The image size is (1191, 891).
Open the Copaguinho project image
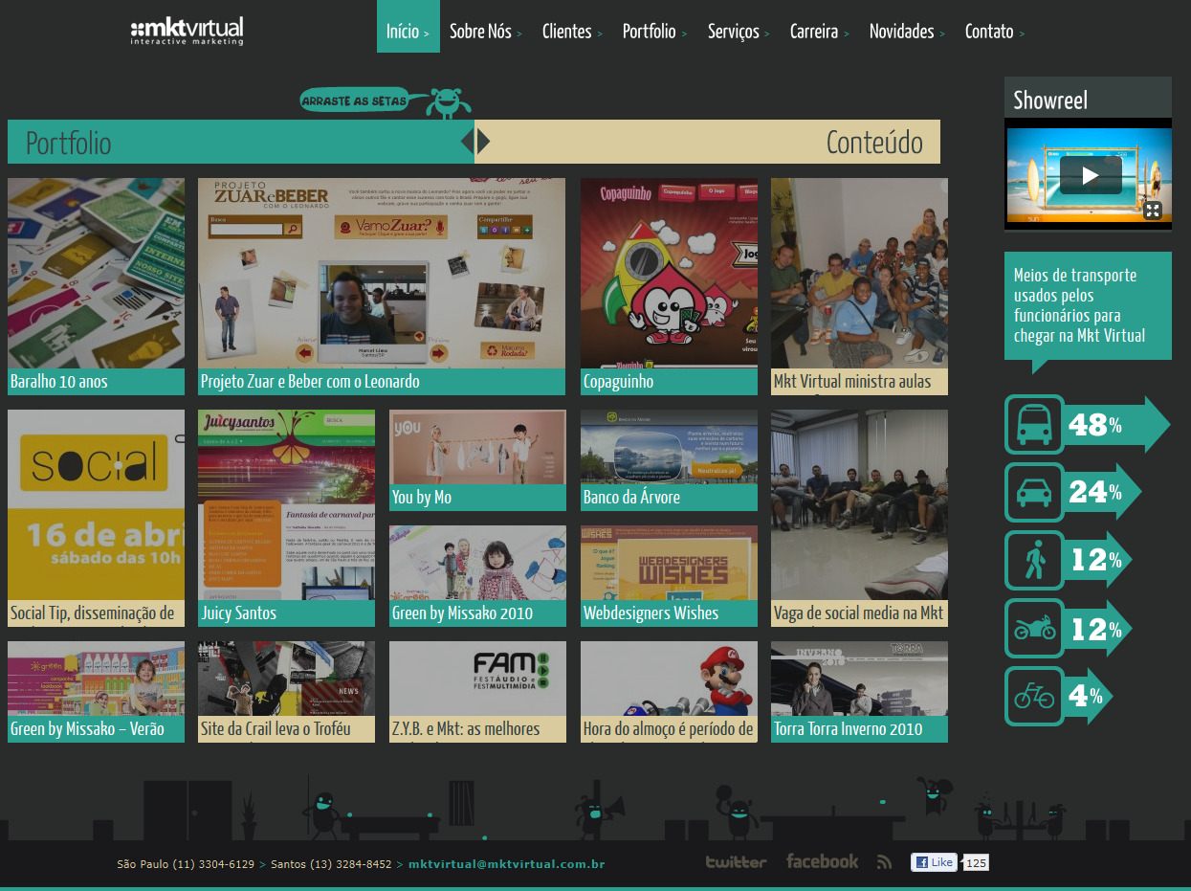(x=669, y=274)
